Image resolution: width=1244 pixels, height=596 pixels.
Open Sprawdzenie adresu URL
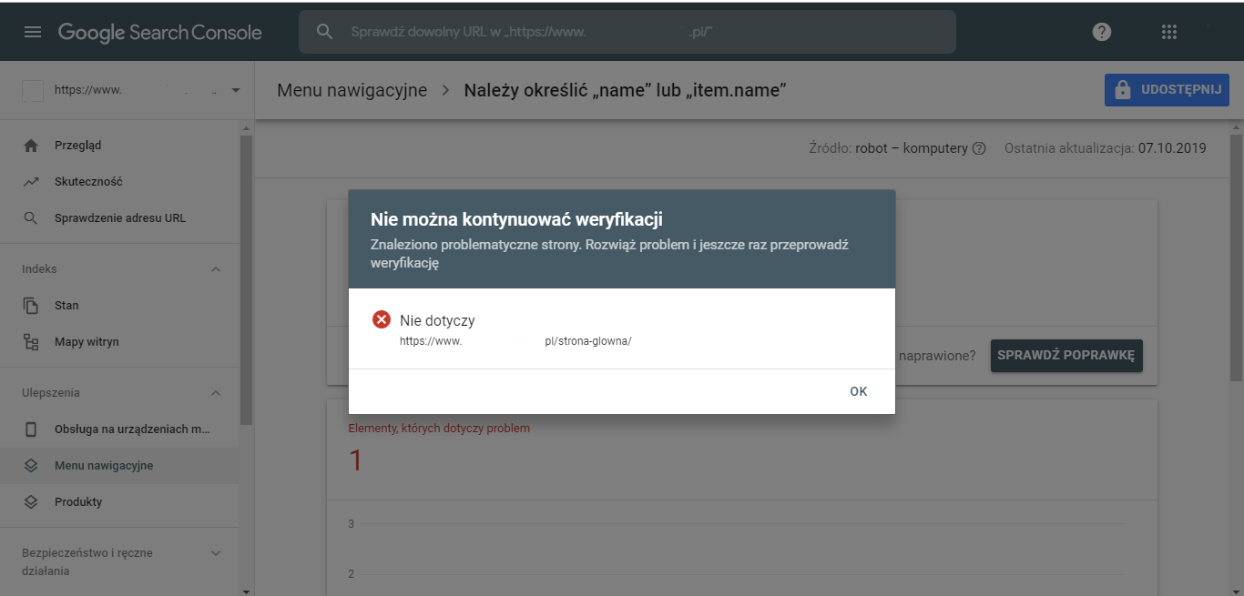(x=119, y=218)
